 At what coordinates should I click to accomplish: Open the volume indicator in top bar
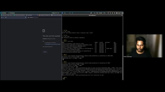tap(112, 13)
